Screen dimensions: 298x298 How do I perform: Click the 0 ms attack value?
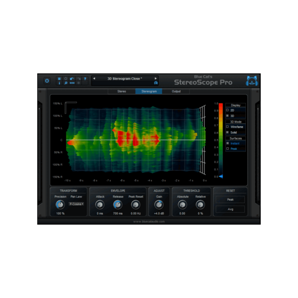100,214
